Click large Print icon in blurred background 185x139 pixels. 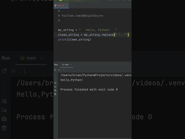pos(4,119)
